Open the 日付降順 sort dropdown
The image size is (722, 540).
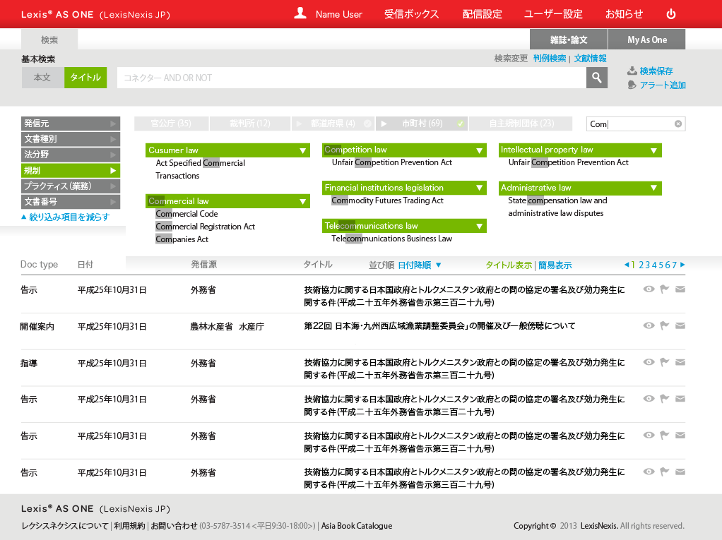click(x=420, y=265)
